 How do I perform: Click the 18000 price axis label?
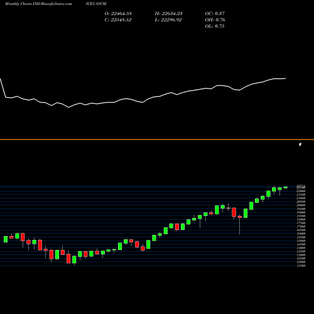click(301, 220)
